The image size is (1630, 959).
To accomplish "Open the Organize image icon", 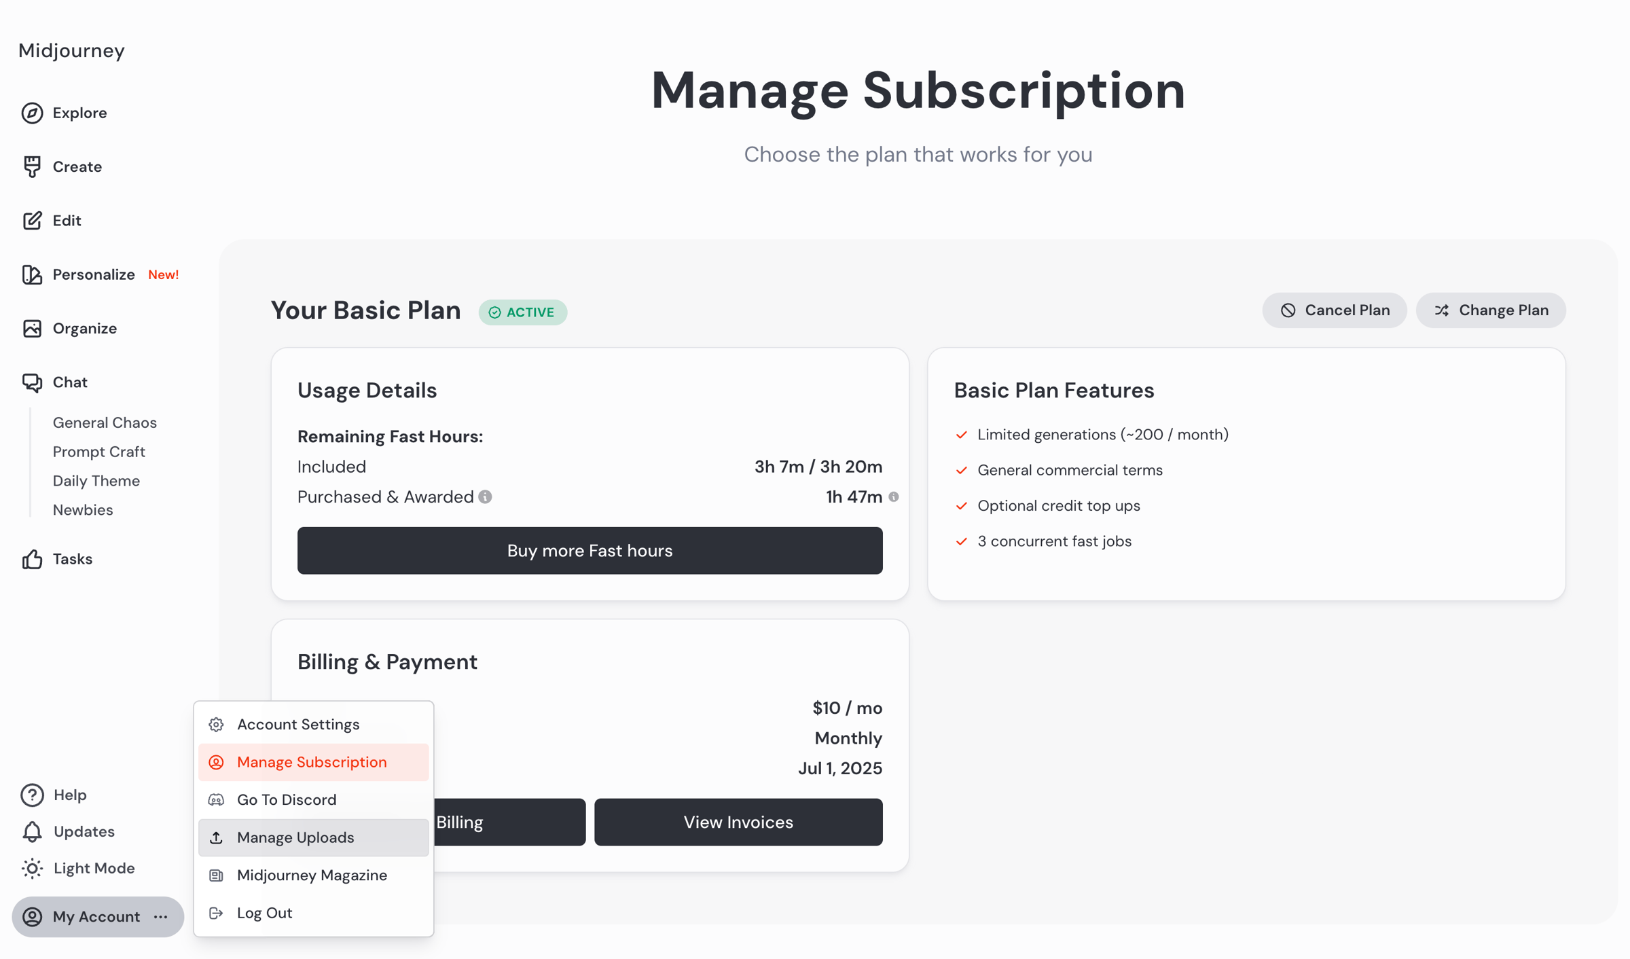I will click(32, 329).
